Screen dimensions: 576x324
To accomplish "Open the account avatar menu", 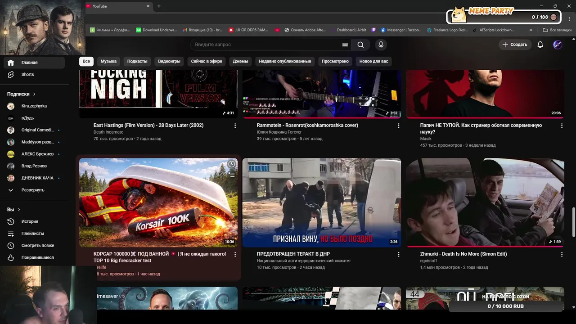I will tap(558, 45).
